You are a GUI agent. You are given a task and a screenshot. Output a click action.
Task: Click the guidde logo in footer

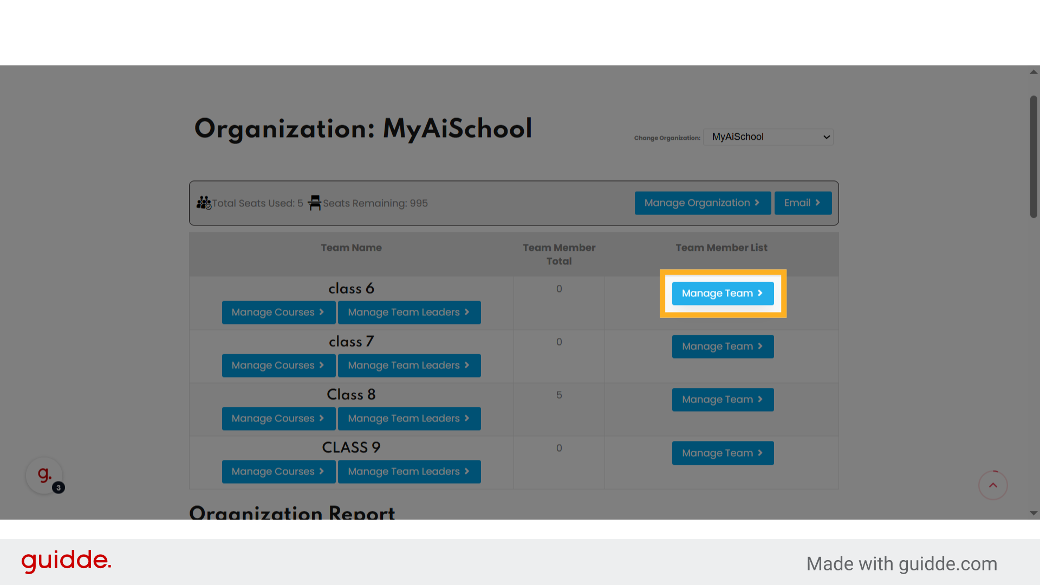66,561
